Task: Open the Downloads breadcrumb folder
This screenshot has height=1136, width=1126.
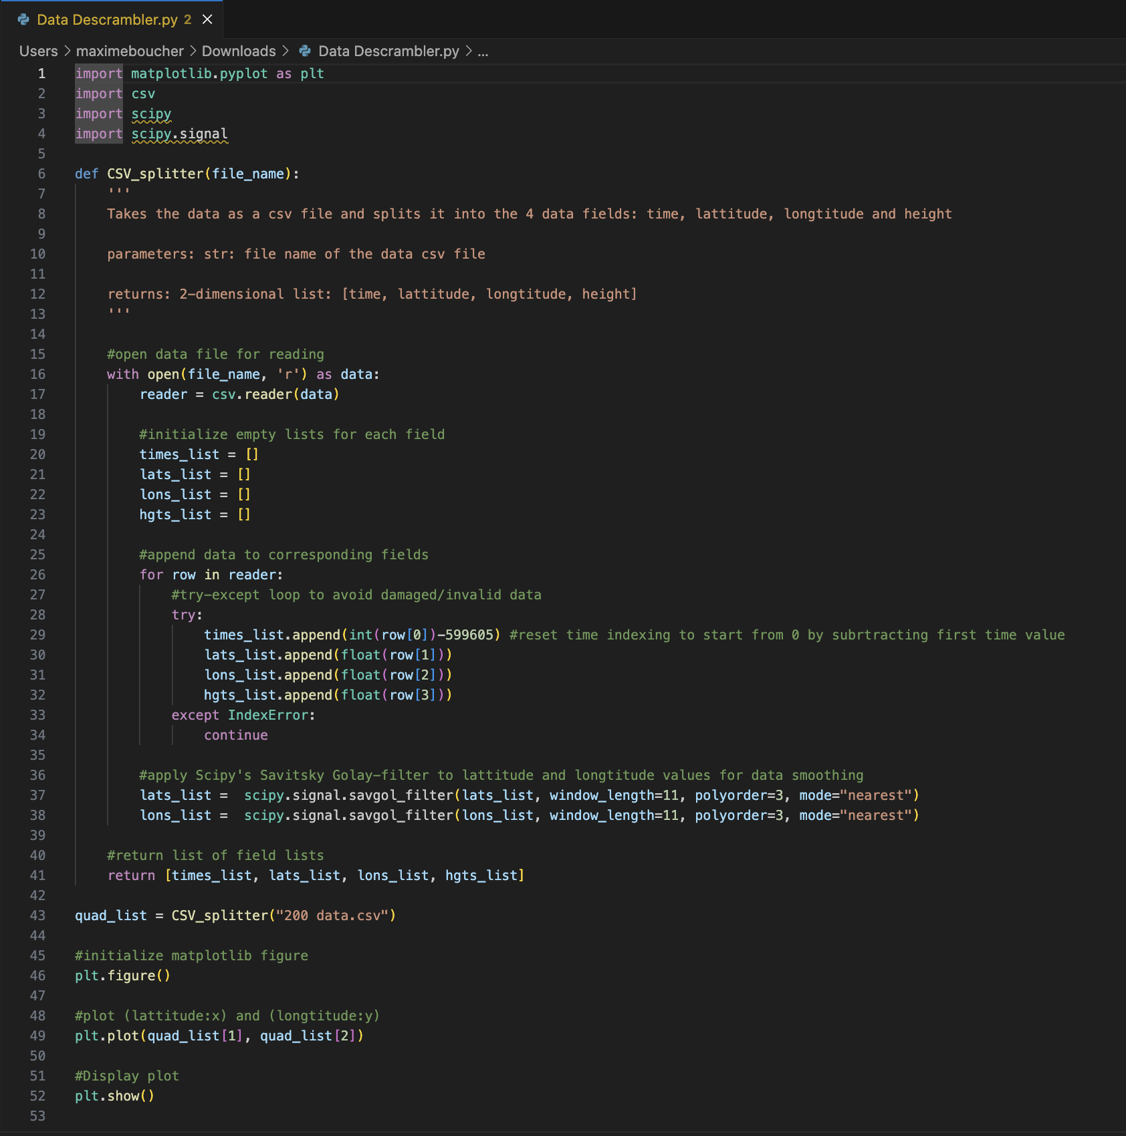Action: (239, 51)
